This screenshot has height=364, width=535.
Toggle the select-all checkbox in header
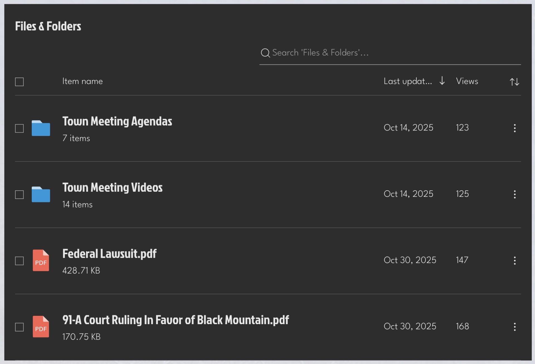tap(19, 82)
